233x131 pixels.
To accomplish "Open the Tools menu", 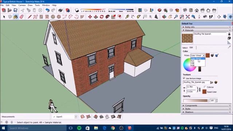I will [37, 5].
